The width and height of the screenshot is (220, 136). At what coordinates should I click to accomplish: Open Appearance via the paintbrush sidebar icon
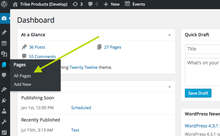point(4,90)
